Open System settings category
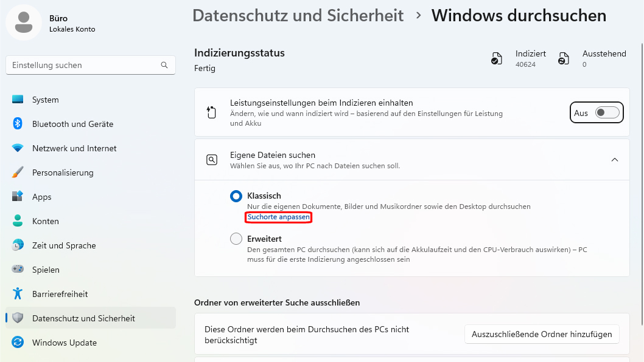 point(91,100)
